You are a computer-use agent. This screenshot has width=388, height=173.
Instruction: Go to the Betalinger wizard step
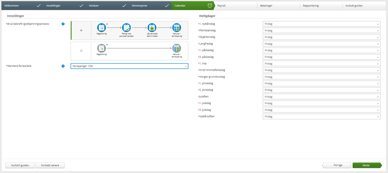pyautogui.click(x=278, y=5)
